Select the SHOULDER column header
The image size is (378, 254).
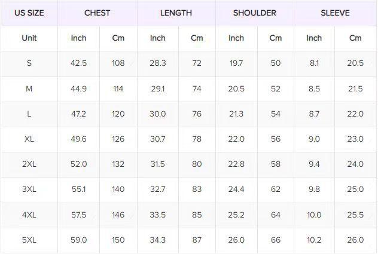[x=254, y=13]
